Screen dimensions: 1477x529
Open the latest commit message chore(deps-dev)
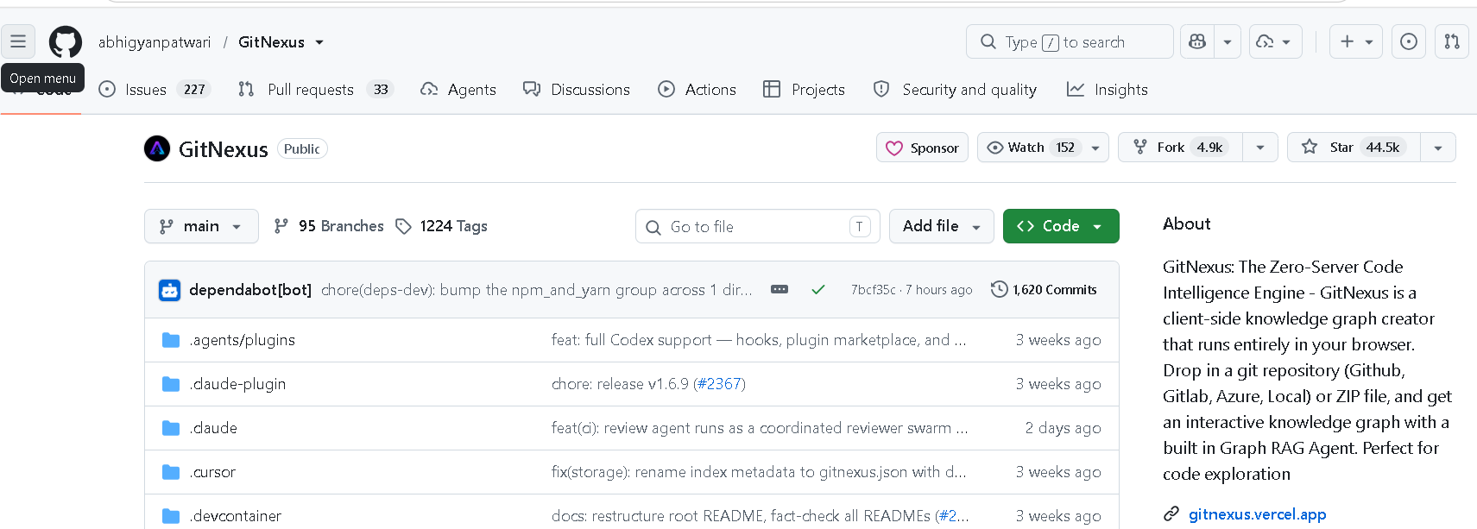tap(536, 290)
